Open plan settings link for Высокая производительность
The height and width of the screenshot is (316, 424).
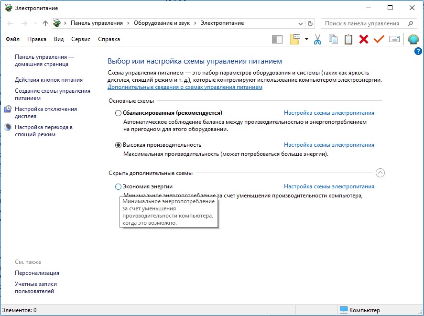(329, 145)
